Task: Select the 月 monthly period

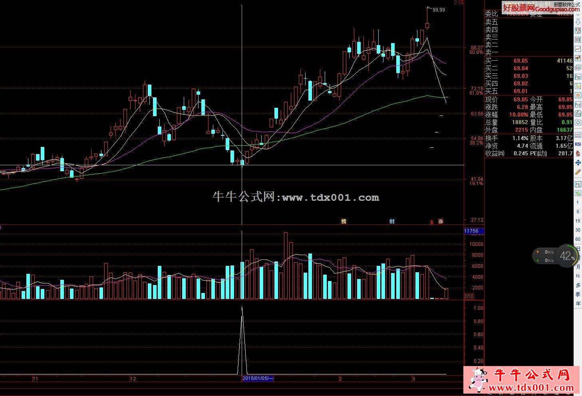Action: [578, 267]
